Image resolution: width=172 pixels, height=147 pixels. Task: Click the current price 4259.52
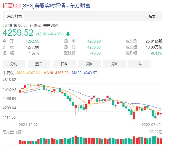pyautogui.click(x=18, y=33)
